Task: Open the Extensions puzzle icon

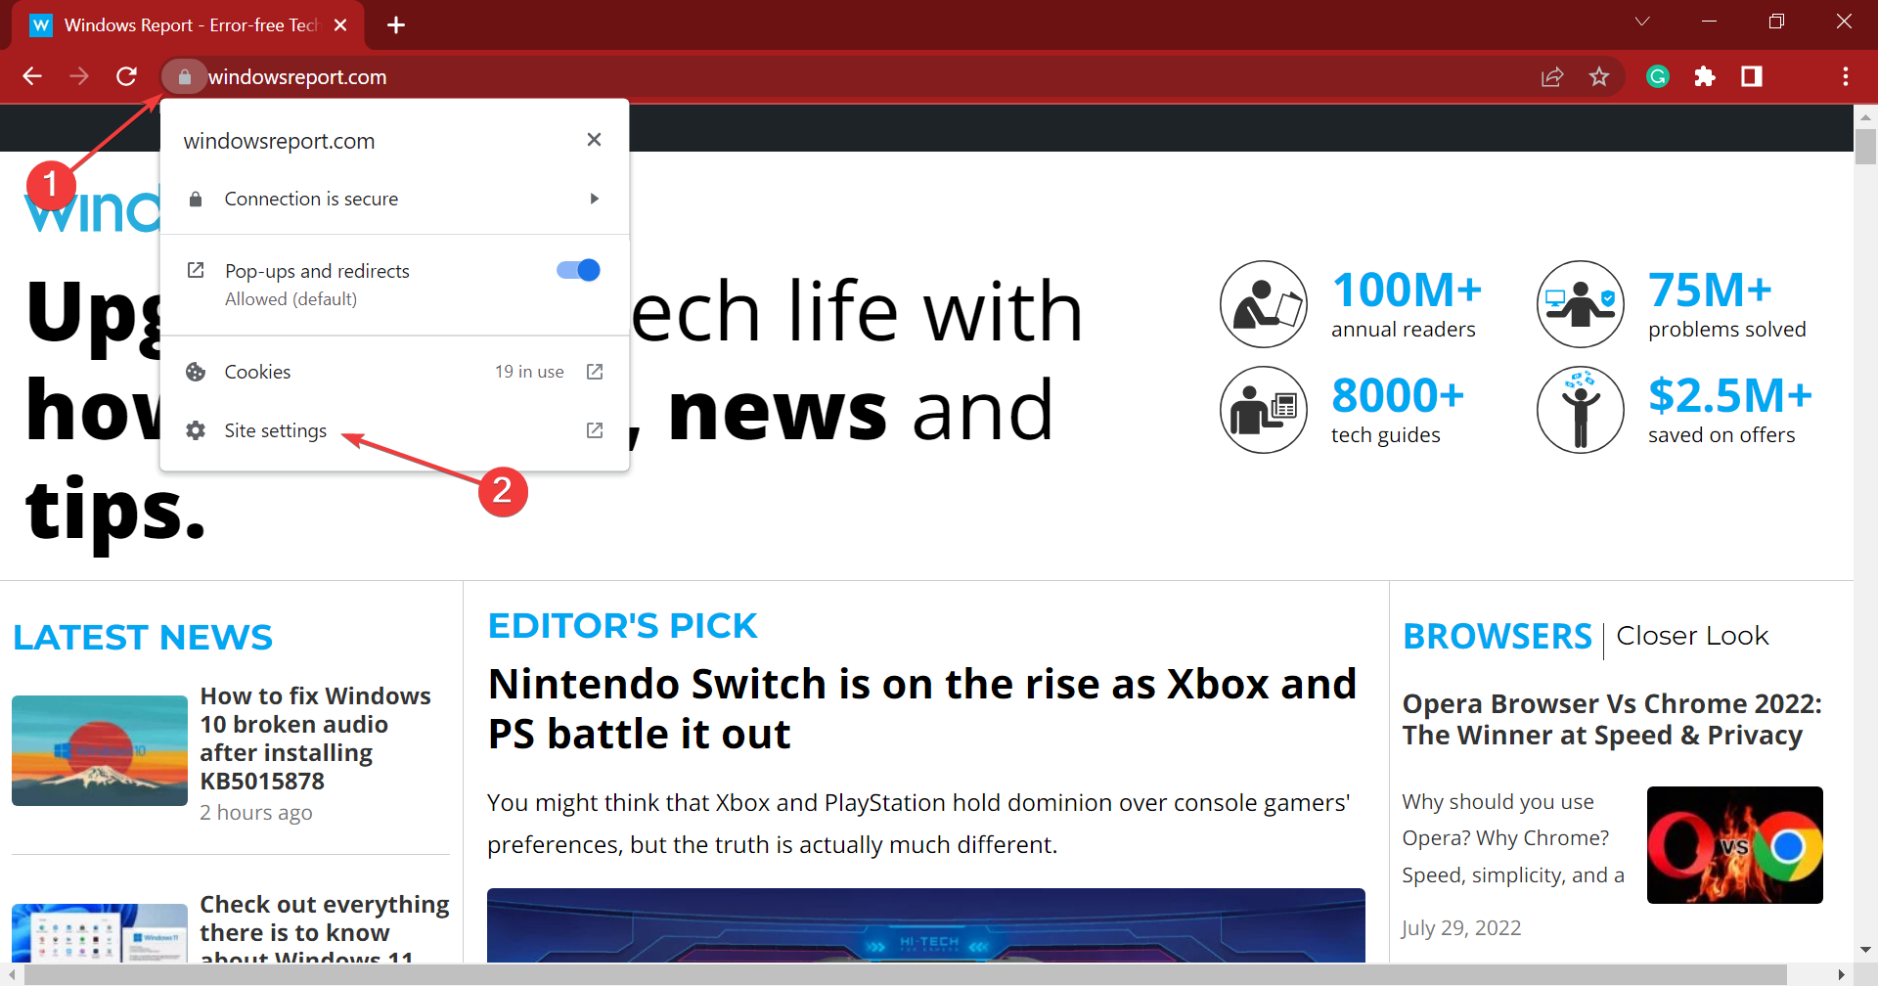Action: click(x=1705, y=76)
